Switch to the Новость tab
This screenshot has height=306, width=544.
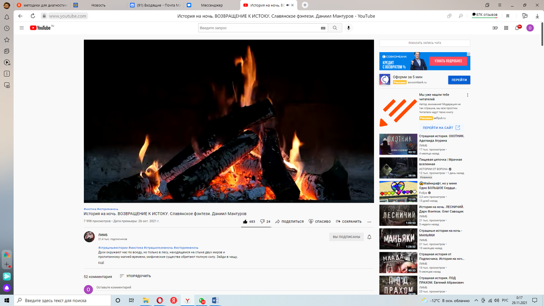pyautogui.click(x=98, y=5)
